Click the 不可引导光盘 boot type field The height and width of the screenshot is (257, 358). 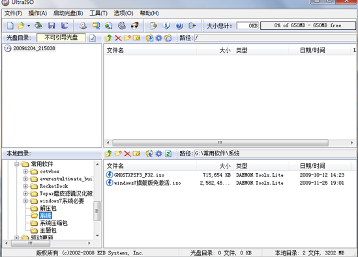click(x=61, y=38)
